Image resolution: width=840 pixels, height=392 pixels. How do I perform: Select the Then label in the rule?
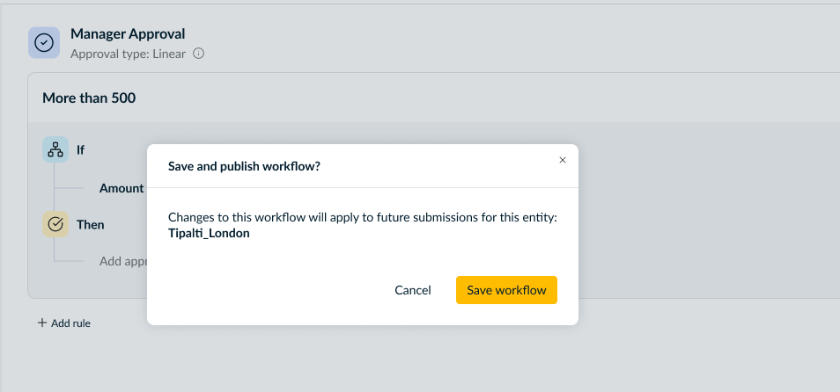[x=90, y=224]
